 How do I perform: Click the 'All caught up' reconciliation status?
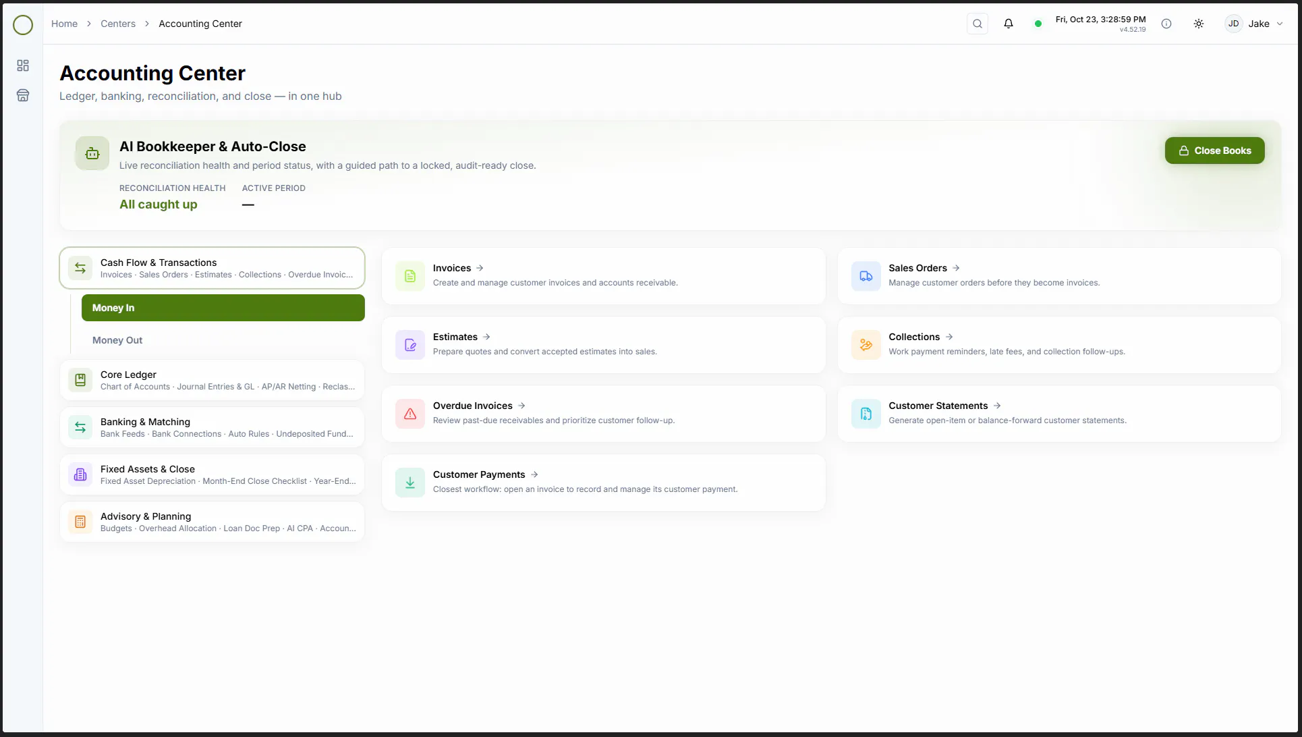pyautogui.click(x=159, y=204)
